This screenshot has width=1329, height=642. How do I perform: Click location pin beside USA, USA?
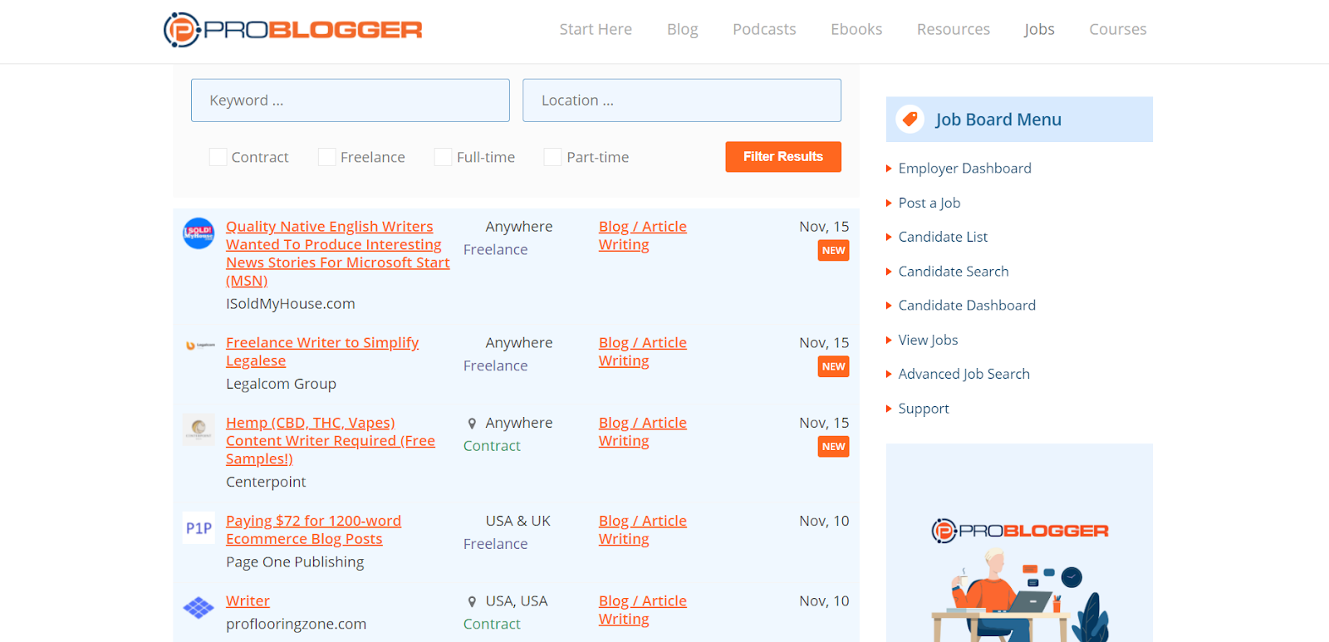[472, 601]
